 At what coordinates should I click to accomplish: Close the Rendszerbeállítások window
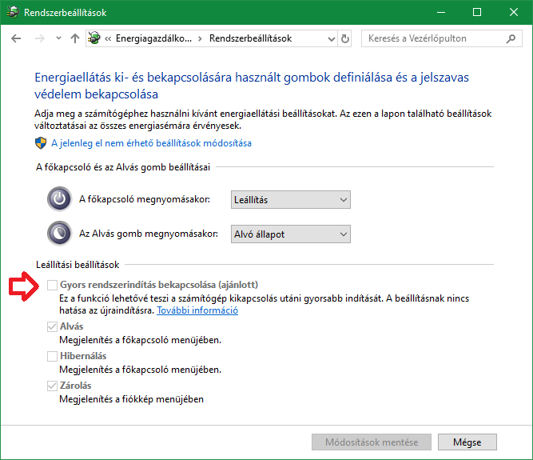coord(514,12)
